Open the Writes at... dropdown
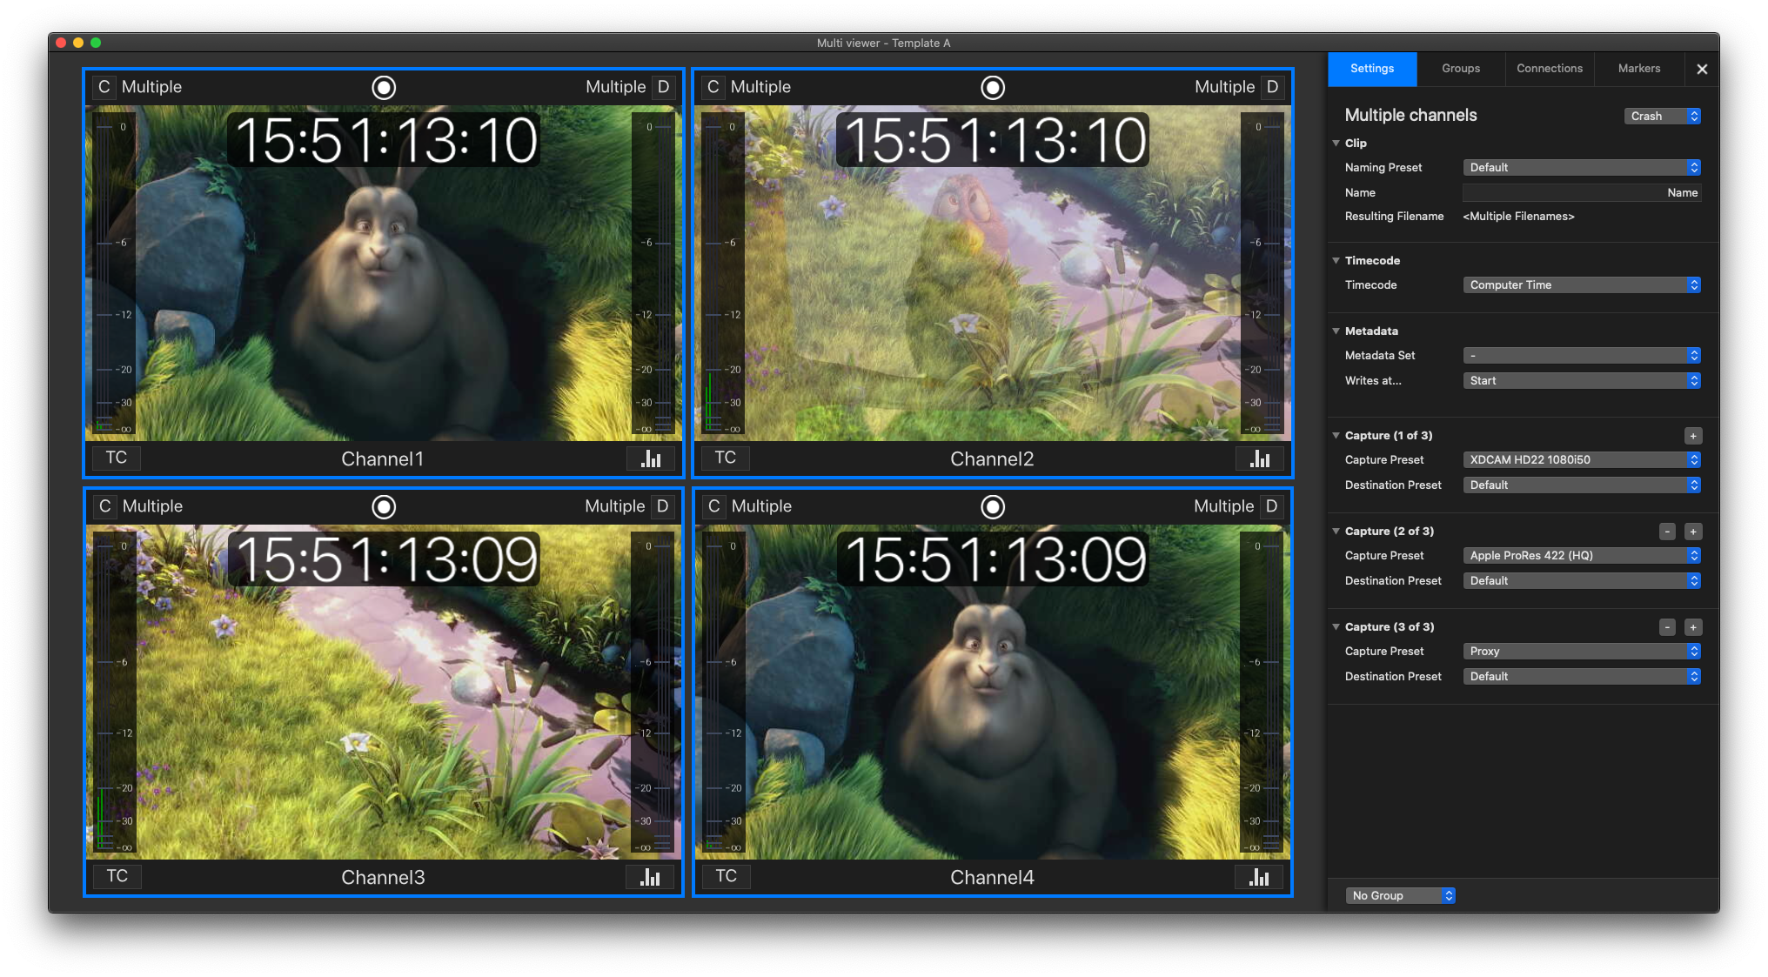 (1582, 380)
